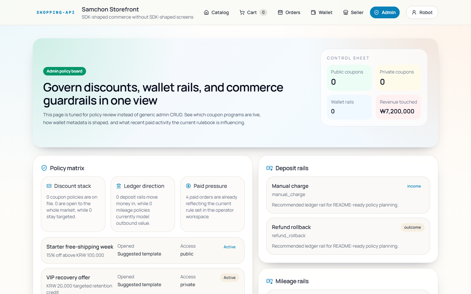Click the SHOPPING-API logo link
The width and height of the screenshot is (471, 294).
click(56, 12)
